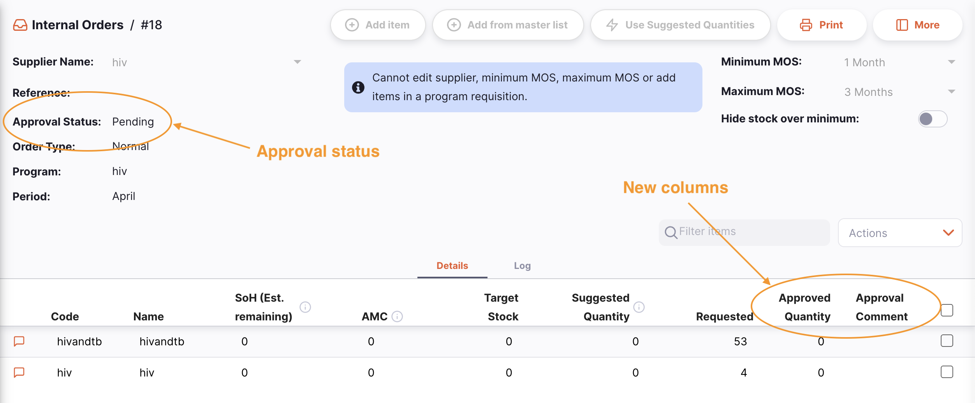Click the info icon beside SoH column
975x403 pixels.
click(x=305, y=307)
